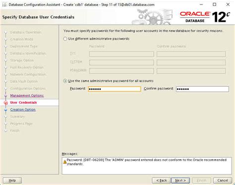Click the Next button
235x185 pixels.
(180, 181)
